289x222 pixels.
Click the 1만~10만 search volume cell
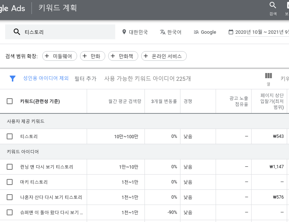pos(129,167)
